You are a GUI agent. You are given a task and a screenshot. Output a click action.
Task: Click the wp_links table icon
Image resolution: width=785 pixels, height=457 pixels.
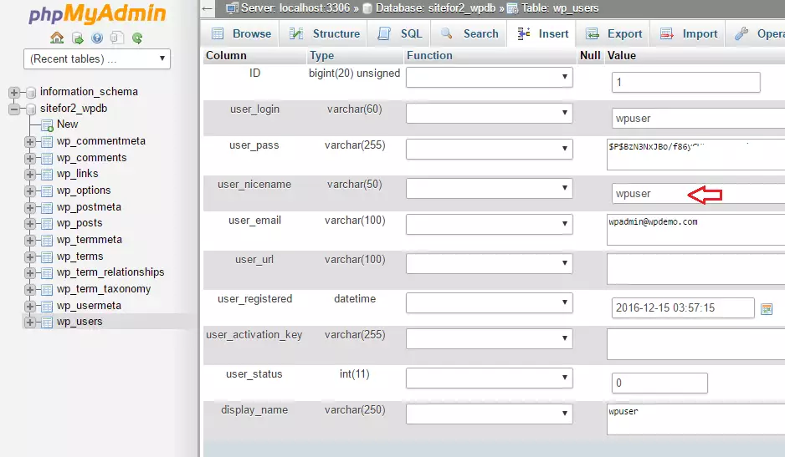pos(47,175)
